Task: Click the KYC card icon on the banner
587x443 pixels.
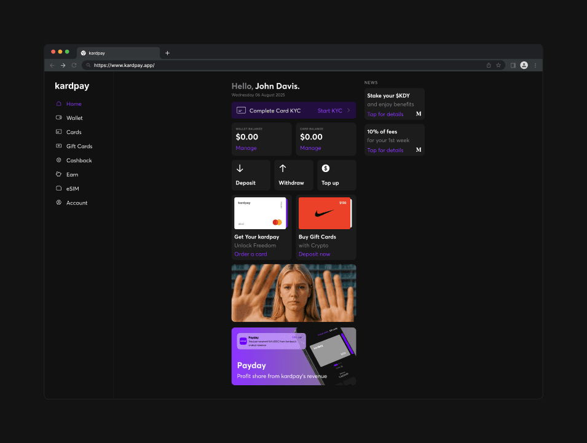Action: click(242, 110)
